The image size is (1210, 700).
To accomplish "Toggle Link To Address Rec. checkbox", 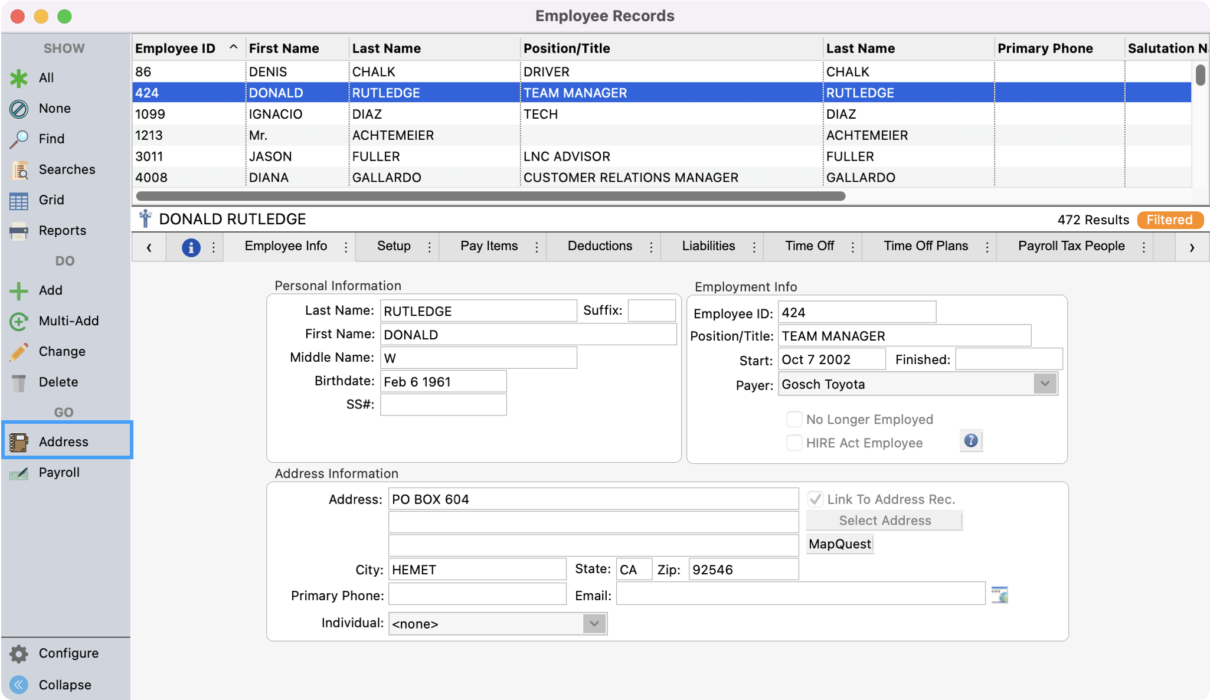I will 815,499.
